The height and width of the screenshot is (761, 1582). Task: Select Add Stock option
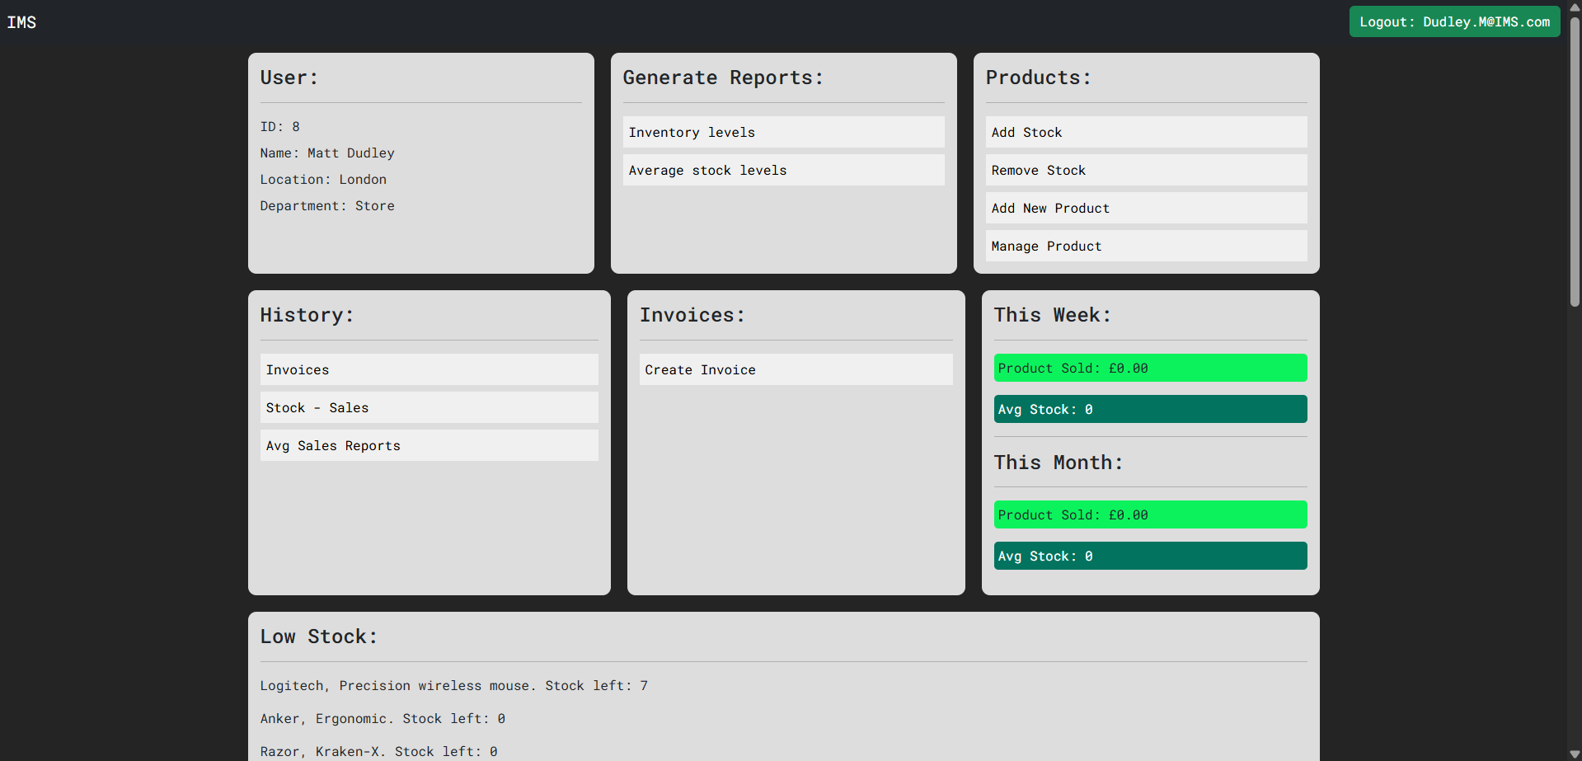[x=1146, y=132]
